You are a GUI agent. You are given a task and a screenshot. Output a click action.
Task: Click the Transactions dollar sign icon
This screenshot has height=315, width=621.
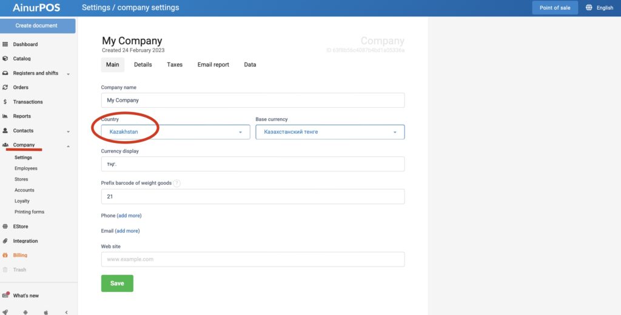pyautogui.click(x=5, y=102)
